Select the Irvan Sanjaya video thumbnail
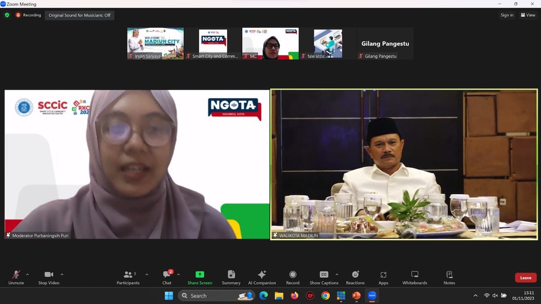 click(x=156, y=43)
